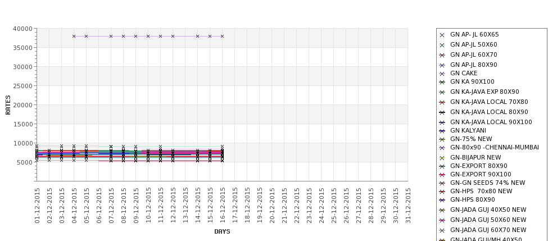Click the x-axis label 08-12-2015
Image resolution: width=548 pixels, height=241 pixels.
tap(124, 206)
